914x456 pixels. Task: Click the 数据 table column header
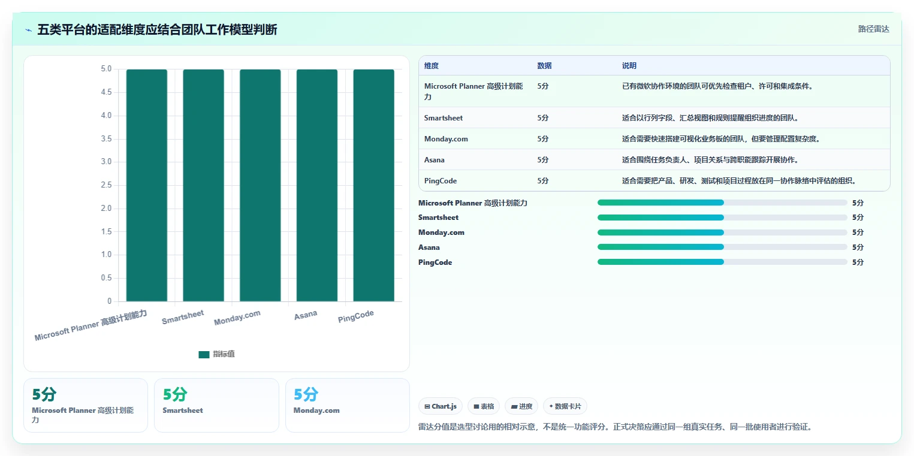(x=544, y=66)
